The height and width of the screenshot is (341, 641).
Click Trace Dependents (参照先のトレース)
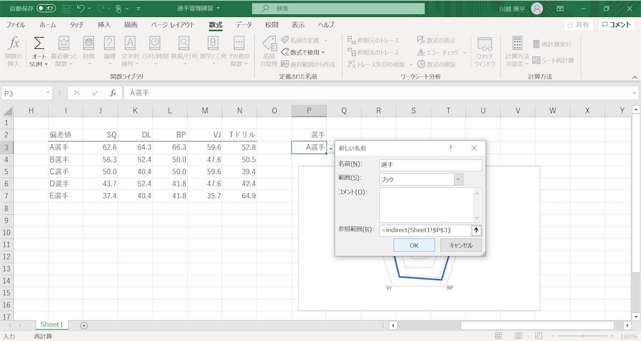[x=373, y=53]
